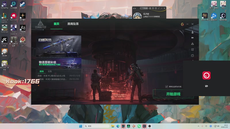Open Microsoft Edge from the taskbar

tap(118, 126)
